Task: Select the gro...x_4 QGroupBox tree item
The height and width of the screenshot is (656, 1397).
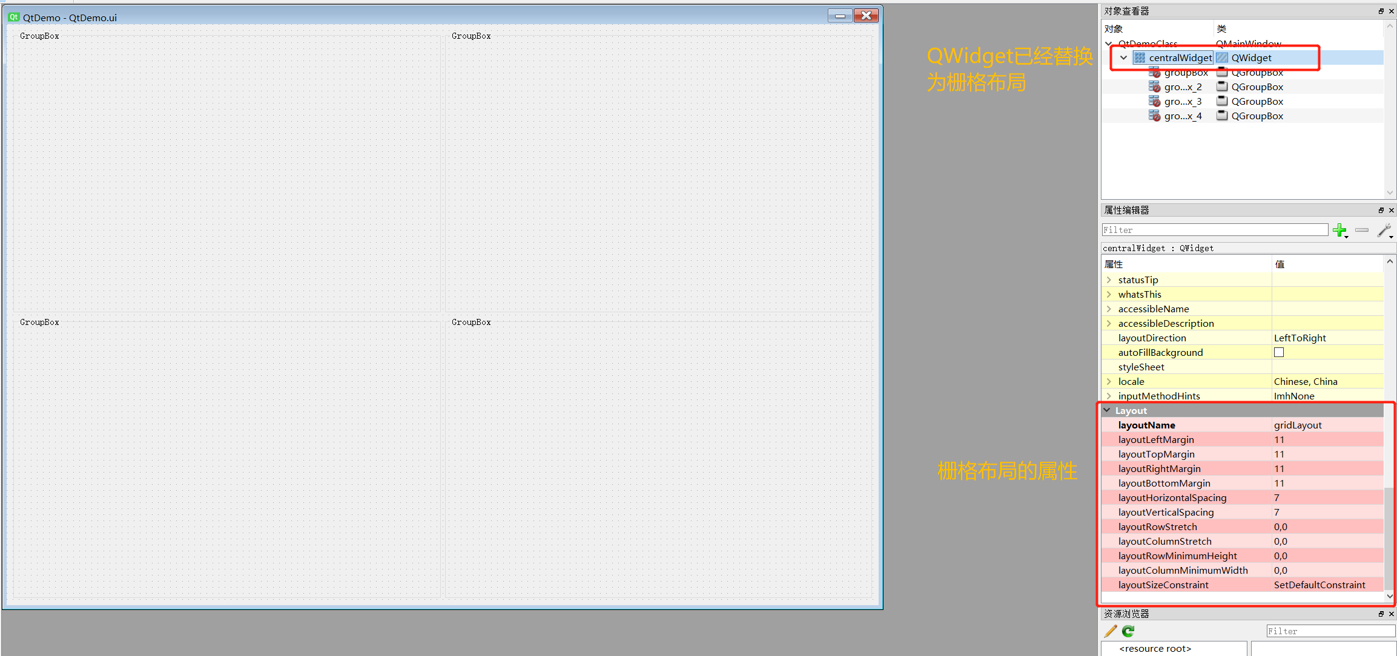Action: pyautogui.click(x=1182, y=116)
